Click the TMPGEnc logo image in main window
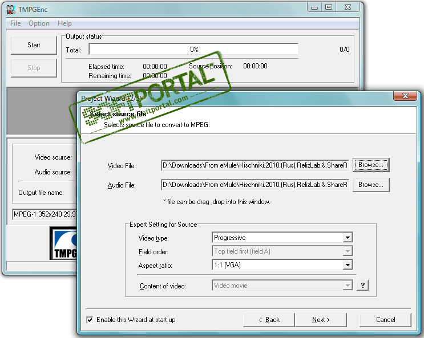Image resolution: width=424 pixels, height=338 pixels. (x=63, y=243)
